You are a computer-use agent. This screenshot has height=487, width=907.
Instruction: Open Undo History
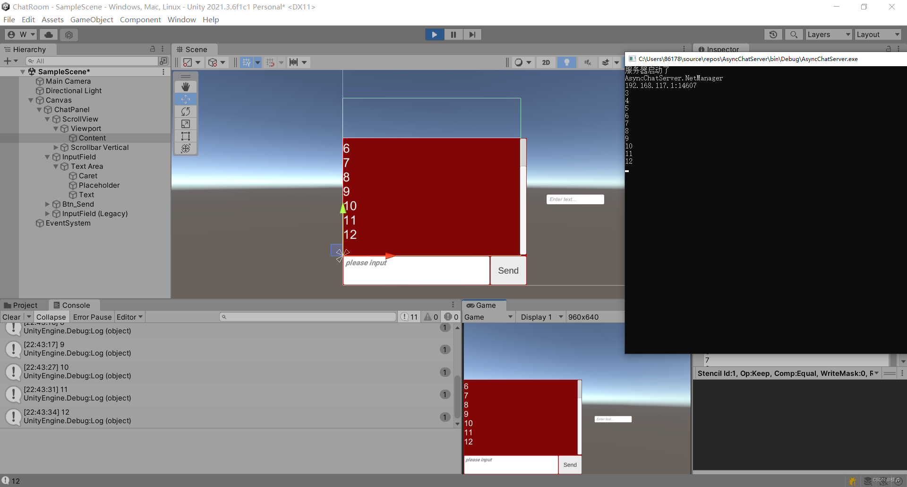[x=773, y=35]
